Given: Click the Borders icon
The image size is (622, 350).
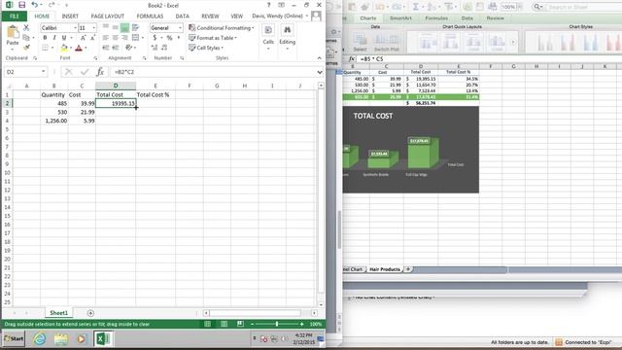Looking at the screenshot, I should [45, 48].
